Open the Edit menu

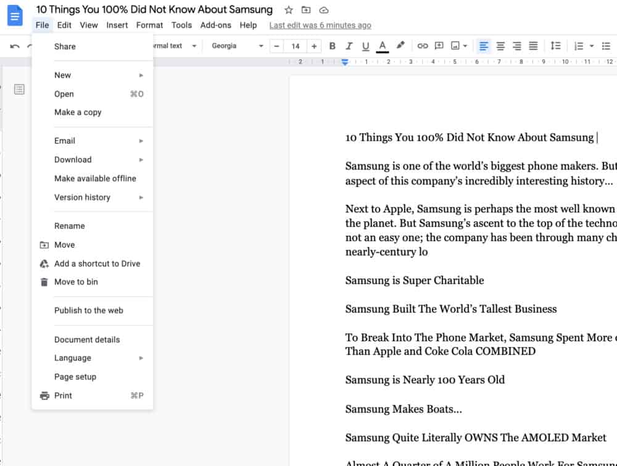[x=64, y=25]
